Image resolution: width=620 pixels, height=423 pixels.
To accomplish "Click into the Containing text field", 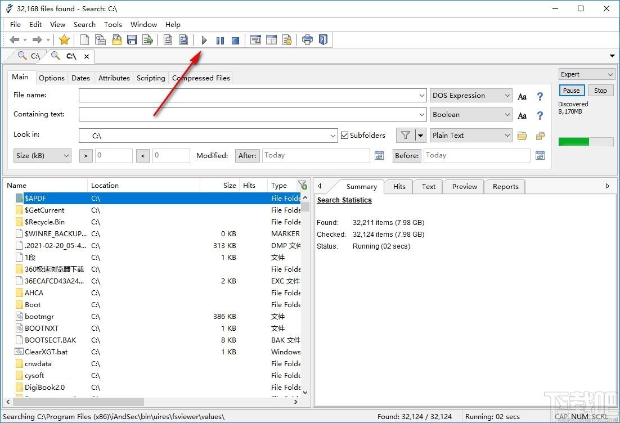I will [252, 115].
